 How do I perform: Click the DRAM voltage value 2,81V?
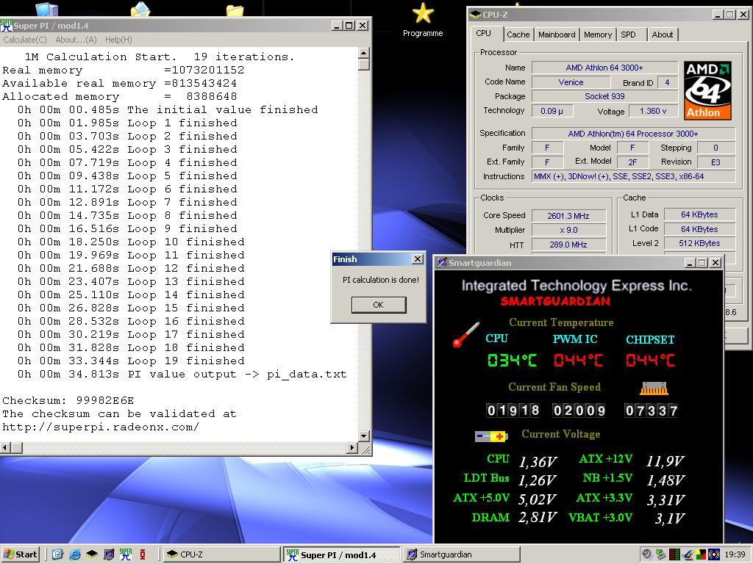(538, 518)
